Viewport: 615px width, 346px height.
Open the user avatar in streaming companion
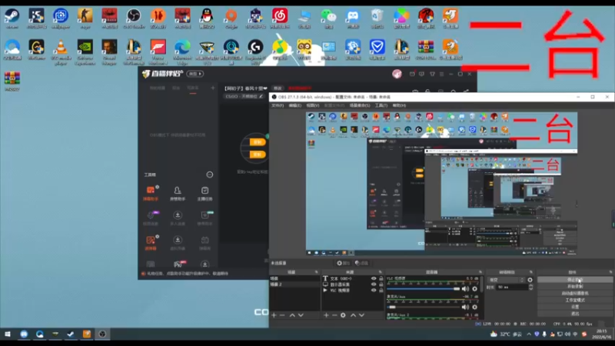tap(397, 74)
